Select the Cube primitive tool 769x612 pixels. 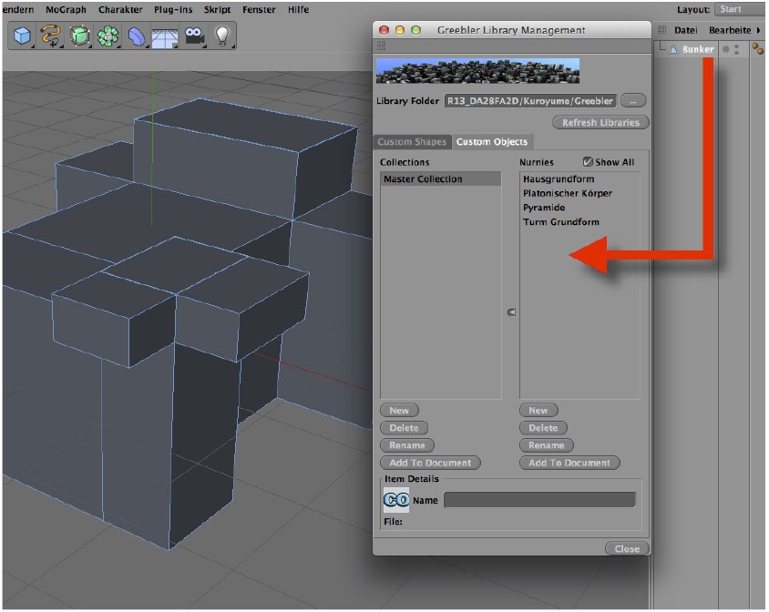point(22,36)
